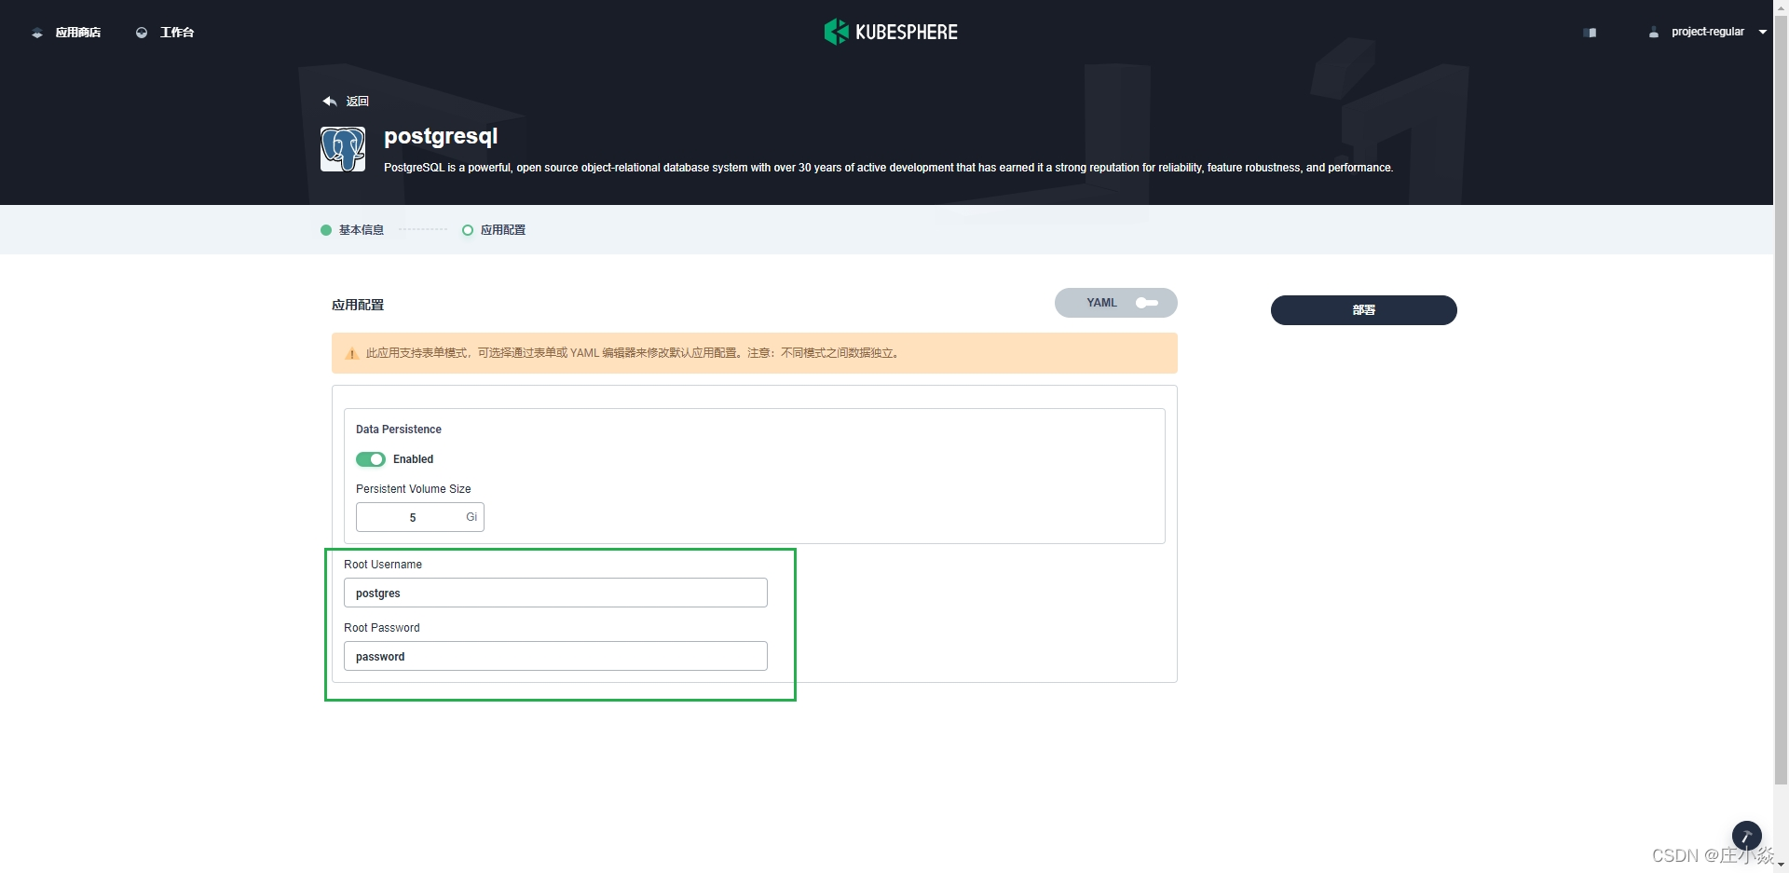Viewport: 1789px width, 873px height.
Task: Click the warning icon in the notice banner
Action: pos(352,353)
